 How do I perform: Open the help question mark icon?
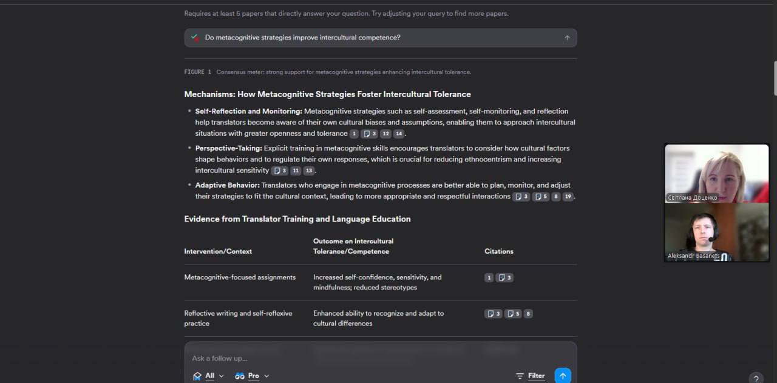pyautogui.click(x=756, y=379)
